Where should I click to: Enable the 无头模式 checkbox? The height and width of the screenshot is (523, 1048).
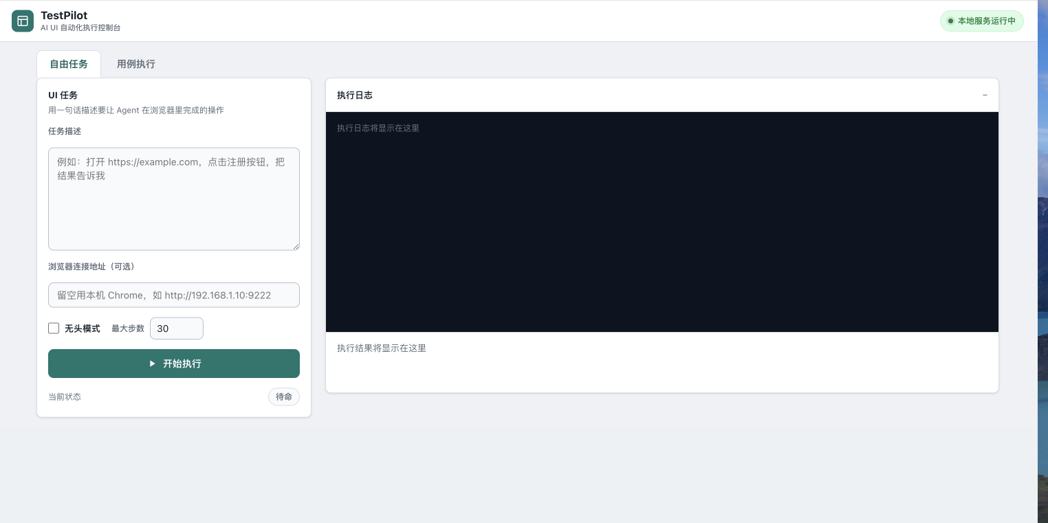coord(54,329)
